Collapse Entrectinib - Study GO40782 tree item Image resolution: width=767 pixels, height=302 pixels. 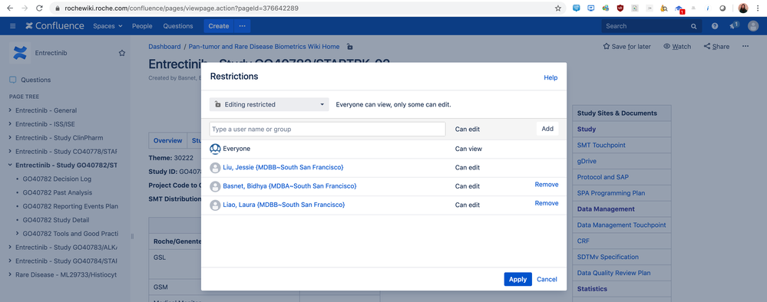point(10,165)
